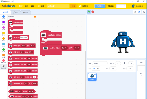Switch to large stage layout icon
Screen dimensions: 147x99
[139, 12]
